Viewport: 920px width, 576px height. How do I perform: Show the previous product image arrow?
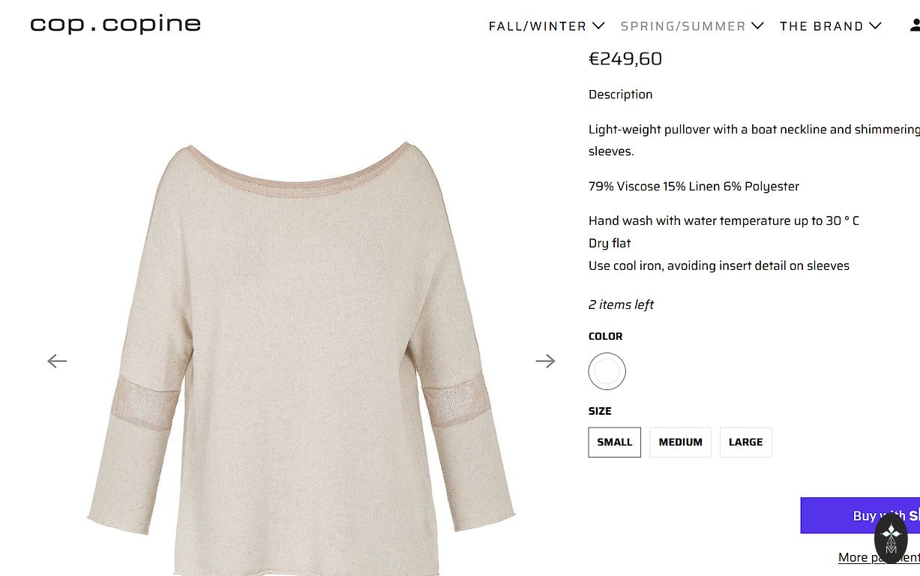coord(57,361)
